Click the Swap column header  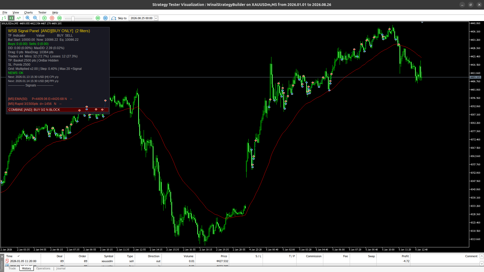[x=363, y=256]
